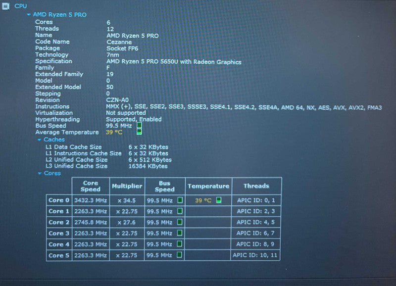Image resolution: width=396 pixels, height=286 pixels.
Task: Click the Technology value 7nm
Action: tap(113, 55)
